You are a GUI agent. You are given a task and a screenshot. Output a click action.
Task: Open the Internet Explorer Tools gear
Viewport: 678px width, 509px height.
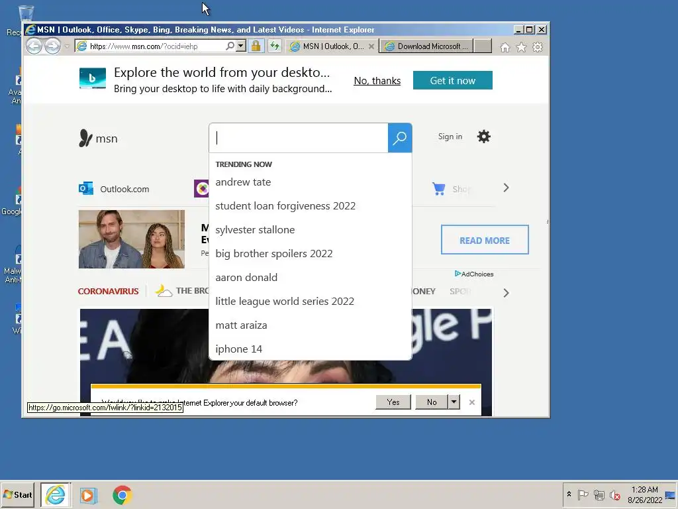pyautogui.click(x=538, y=47)
